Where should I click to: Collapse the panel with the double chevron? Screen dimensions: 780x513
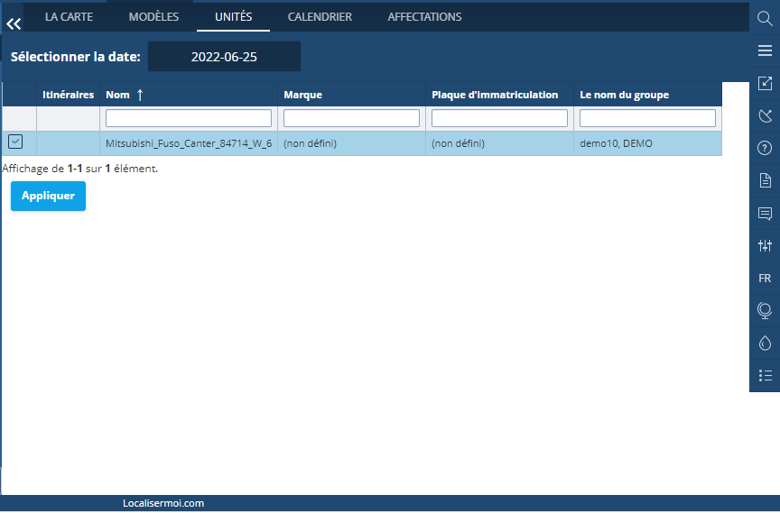[x=14, y=23]
